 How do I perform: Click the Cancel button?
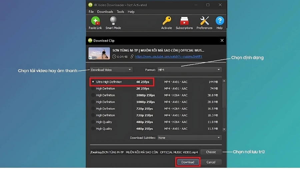click(211, 162)
